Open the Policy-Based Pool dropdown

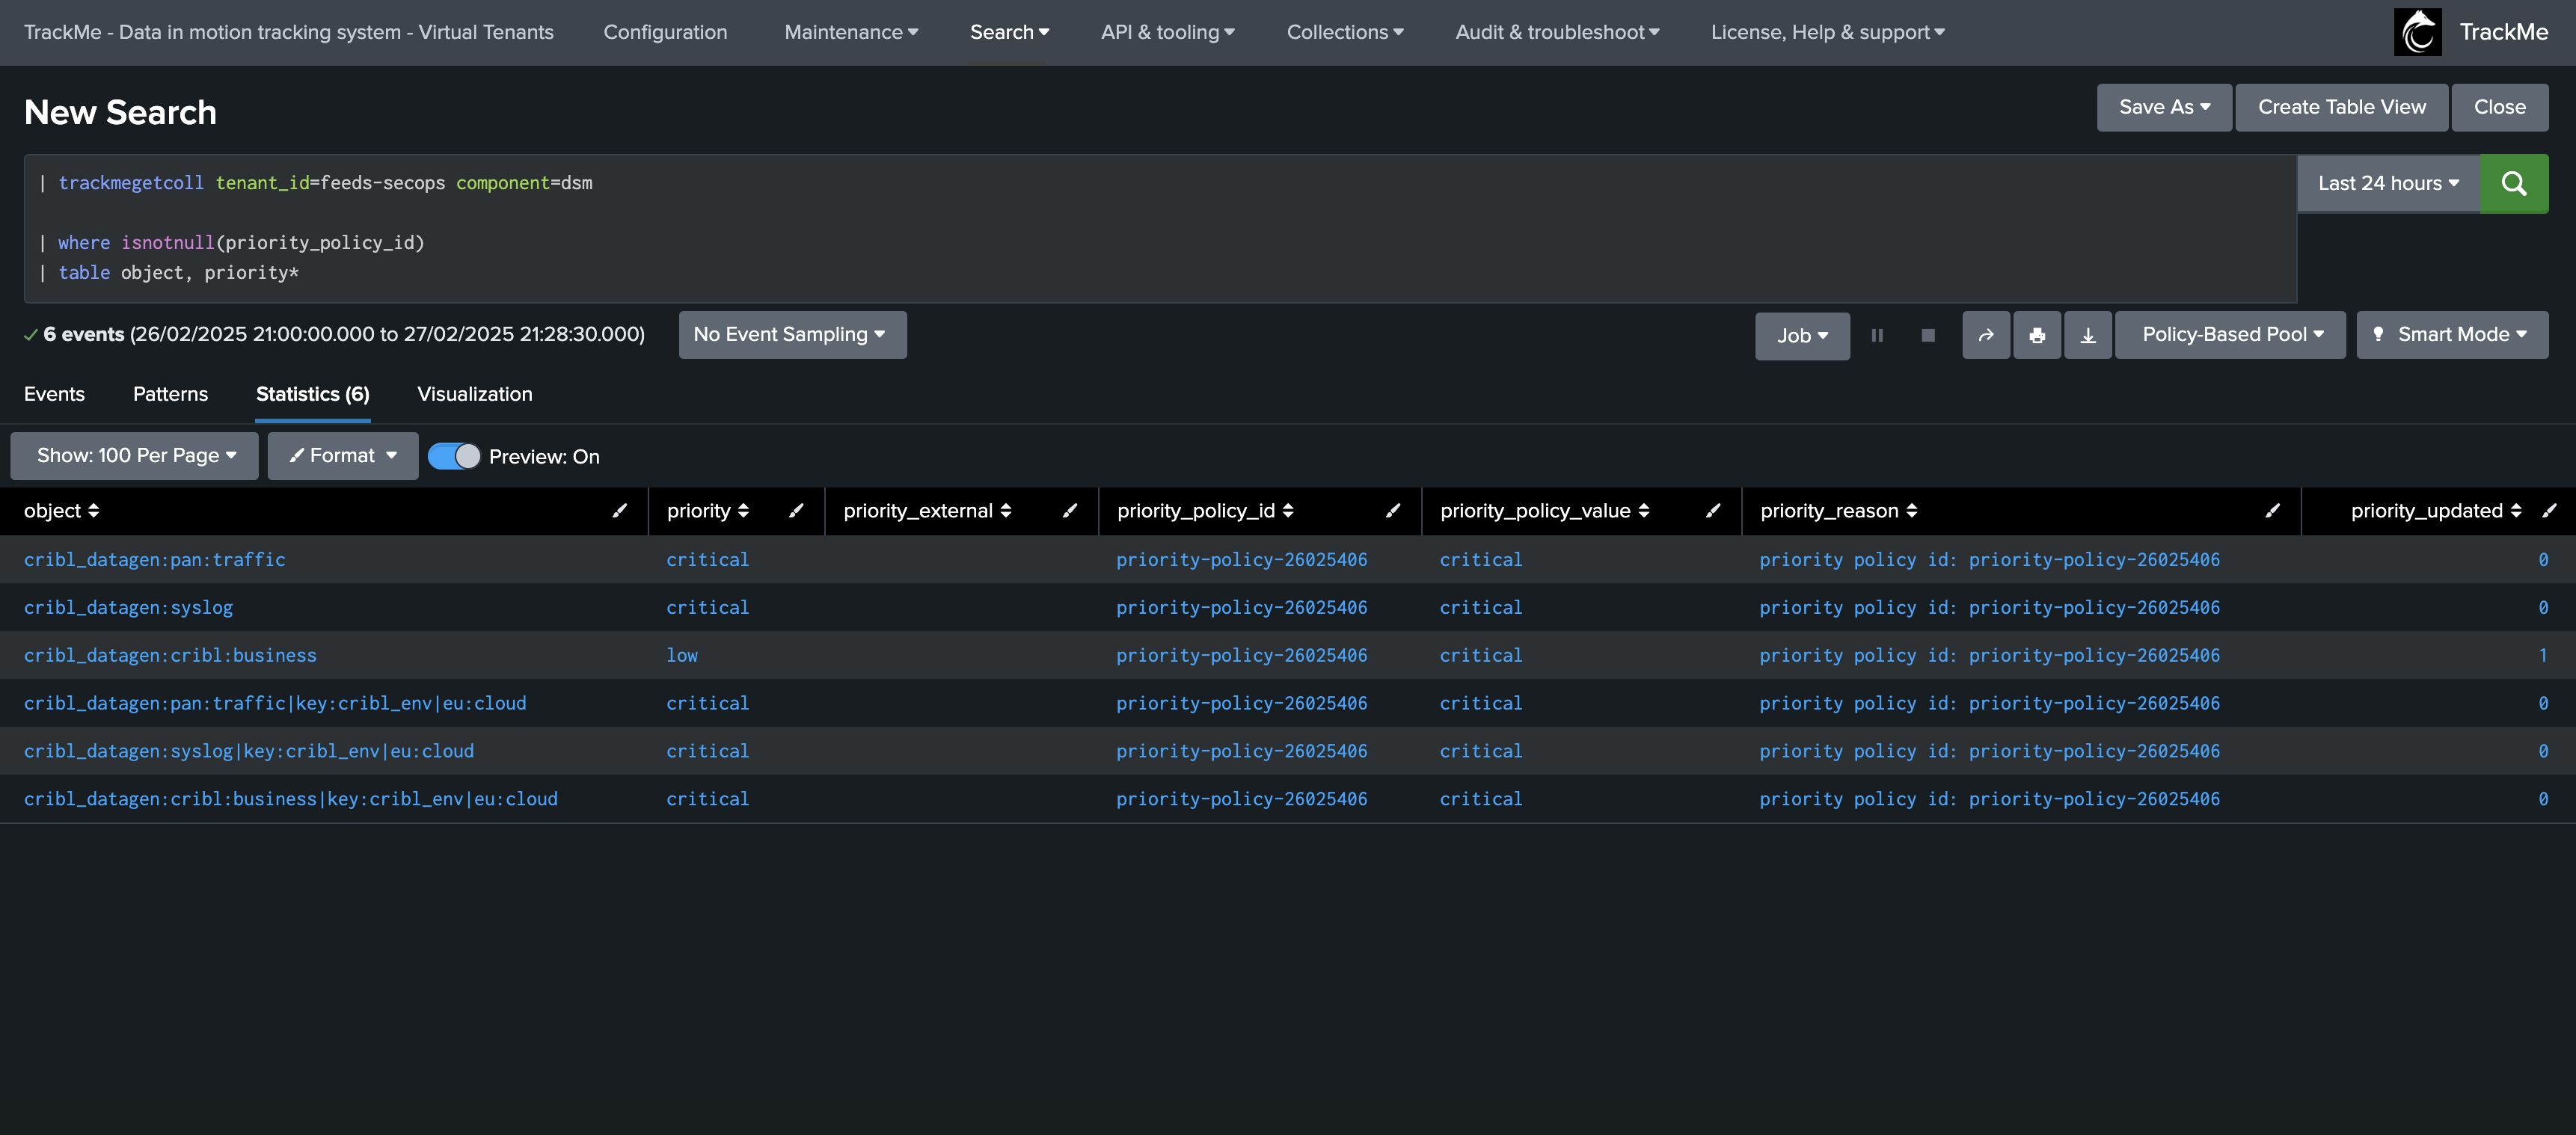(x=2230, y=335)
